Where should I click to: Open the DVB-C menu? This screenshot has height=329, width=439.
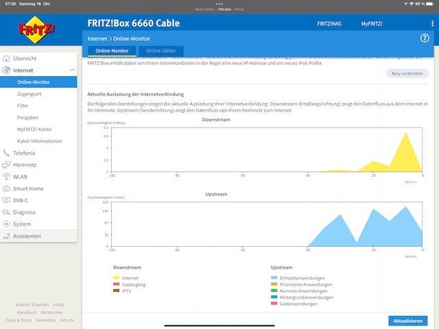tap(21, 200)
